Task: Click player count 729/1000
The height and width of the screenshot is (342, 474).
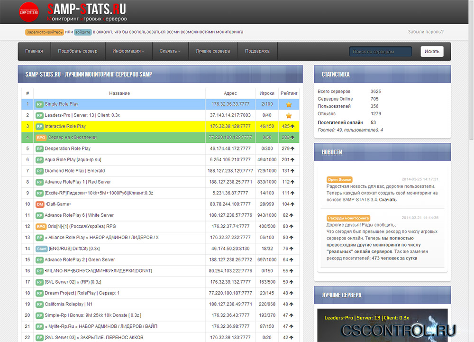Action: [x=267, y=171]
